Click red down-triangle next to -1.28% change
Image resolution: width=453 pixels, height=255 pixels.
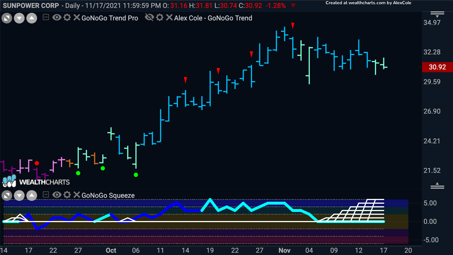pos(293,5)
